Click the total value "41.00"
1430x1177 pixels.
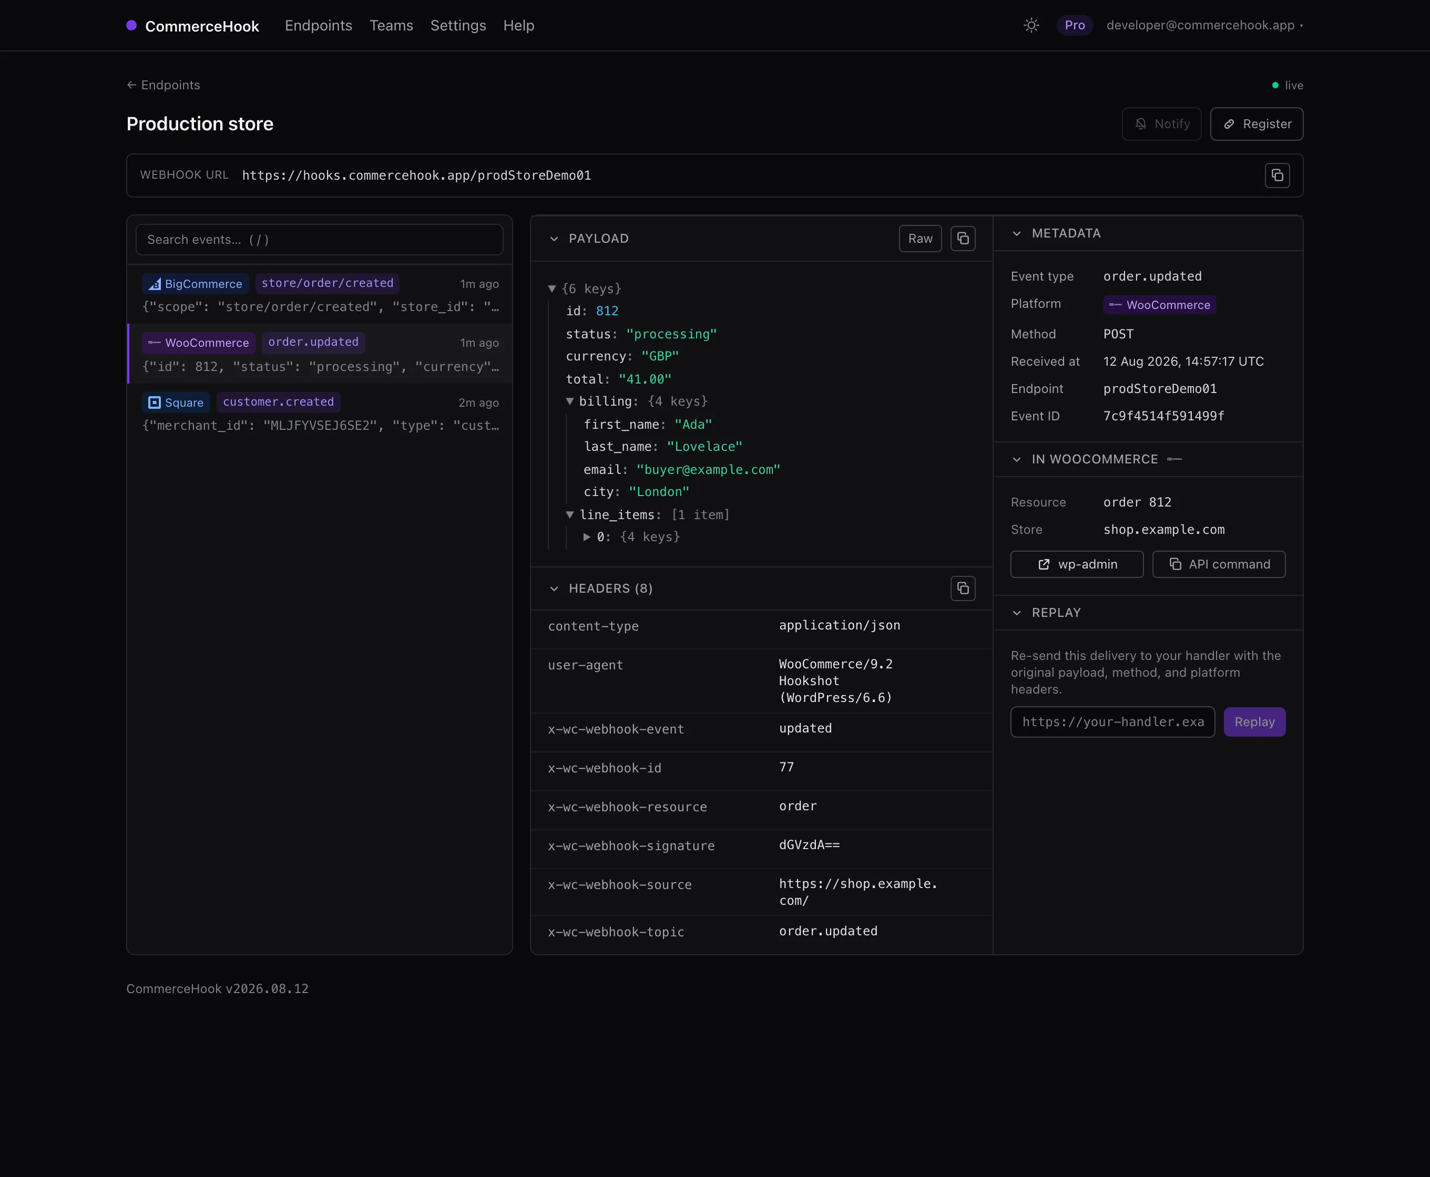[645, 380]
